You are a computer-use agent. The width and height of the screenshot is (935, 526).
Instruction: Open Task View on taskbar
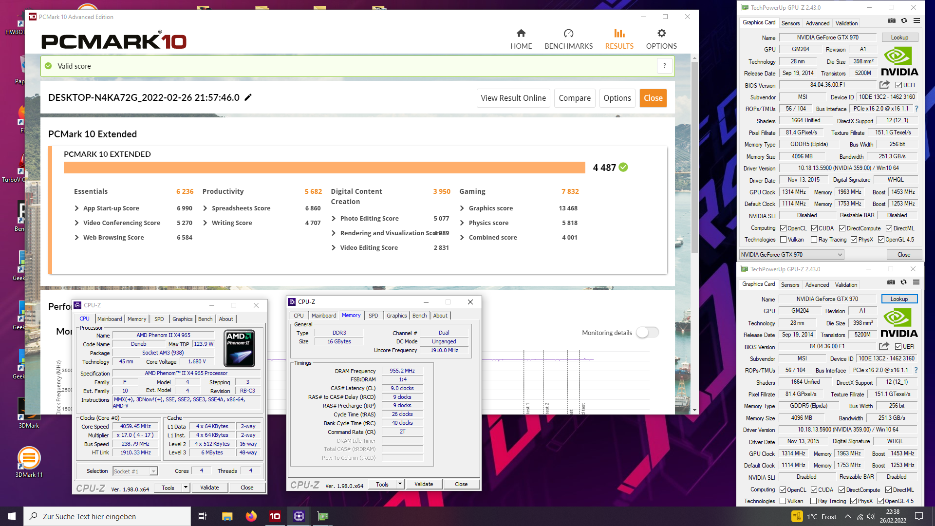pos(202,516)
